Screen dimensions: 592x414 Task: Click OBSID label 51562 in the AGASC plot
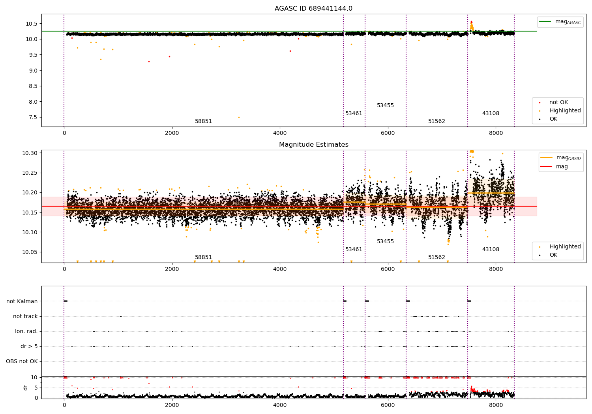pyautogui.click(x=437, y=121)
